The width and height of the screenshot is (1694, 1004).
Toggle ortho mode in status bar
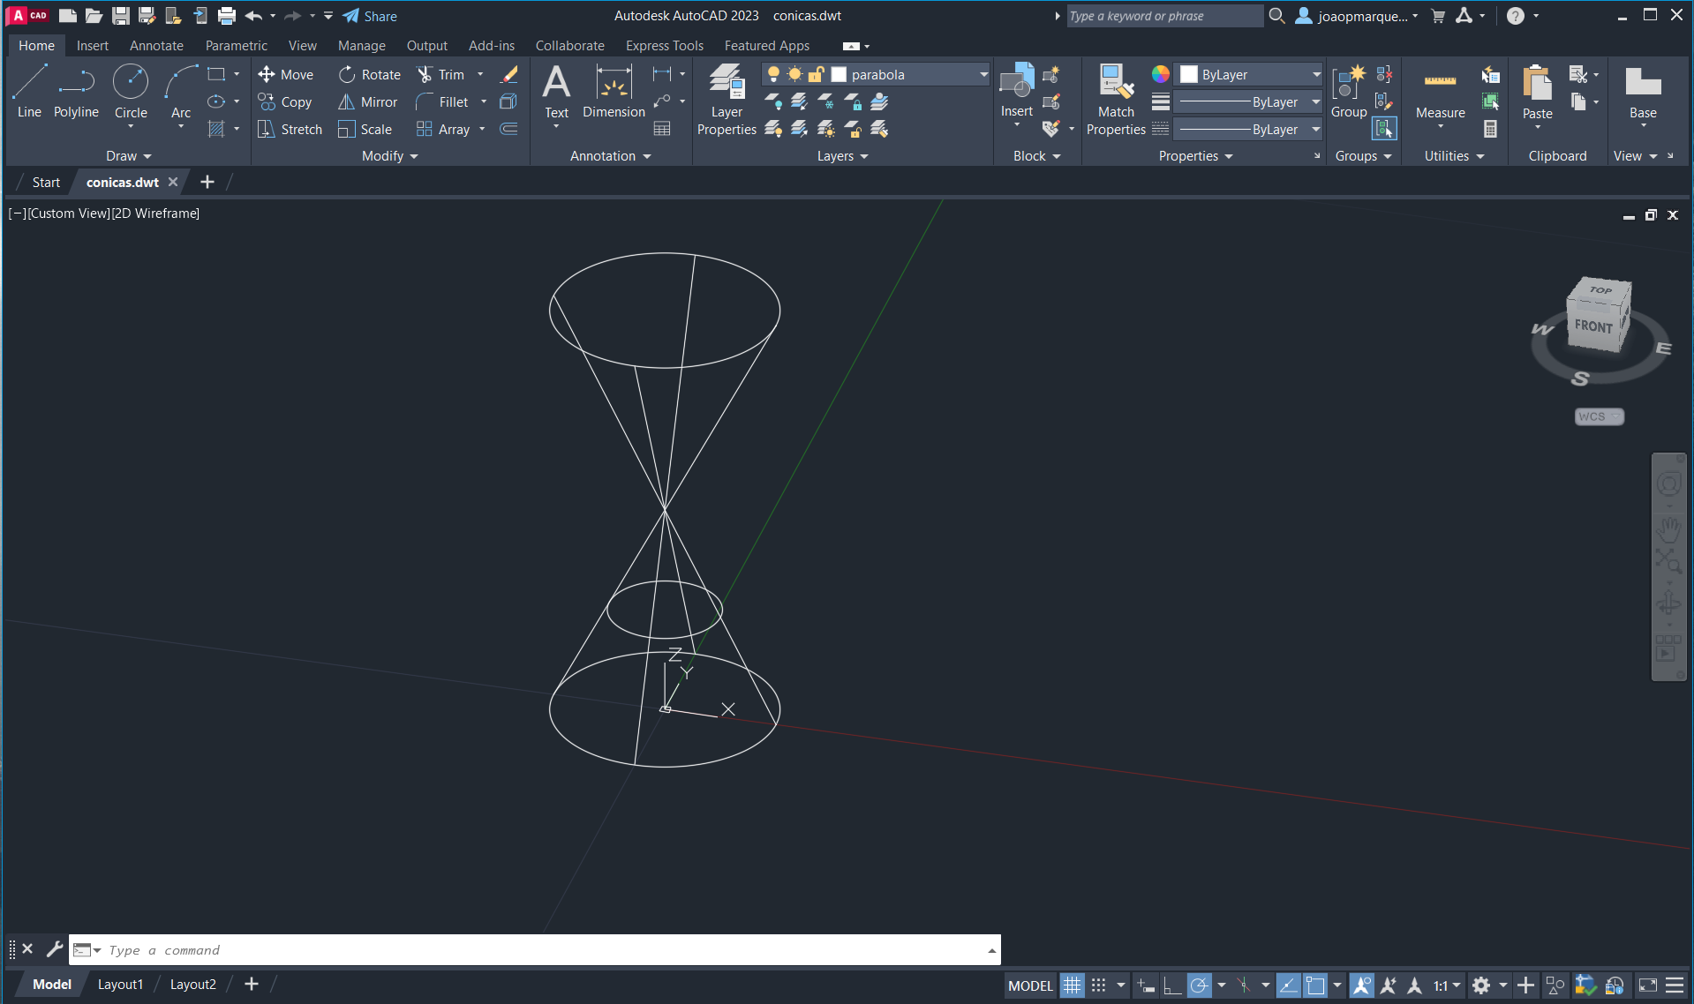(1171, 985)
